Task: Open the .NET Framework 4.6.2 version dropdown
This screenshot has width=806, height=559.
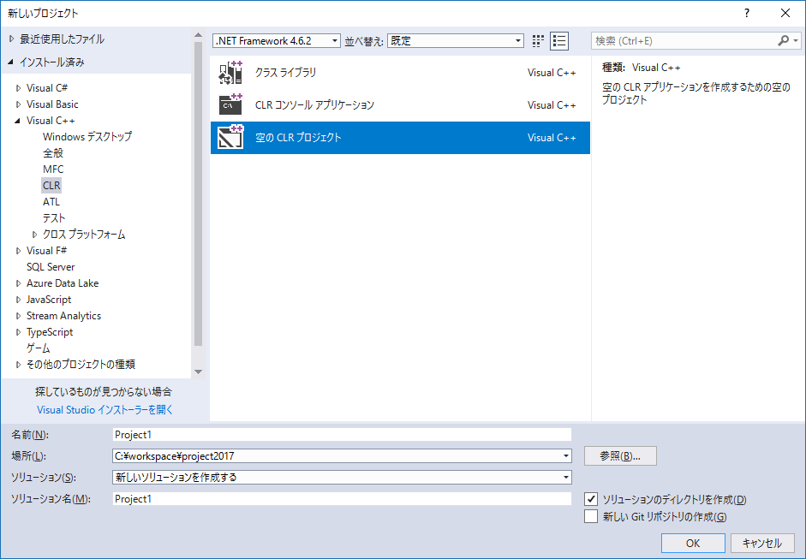Action: pyautogui.click(x=334, y=40)
